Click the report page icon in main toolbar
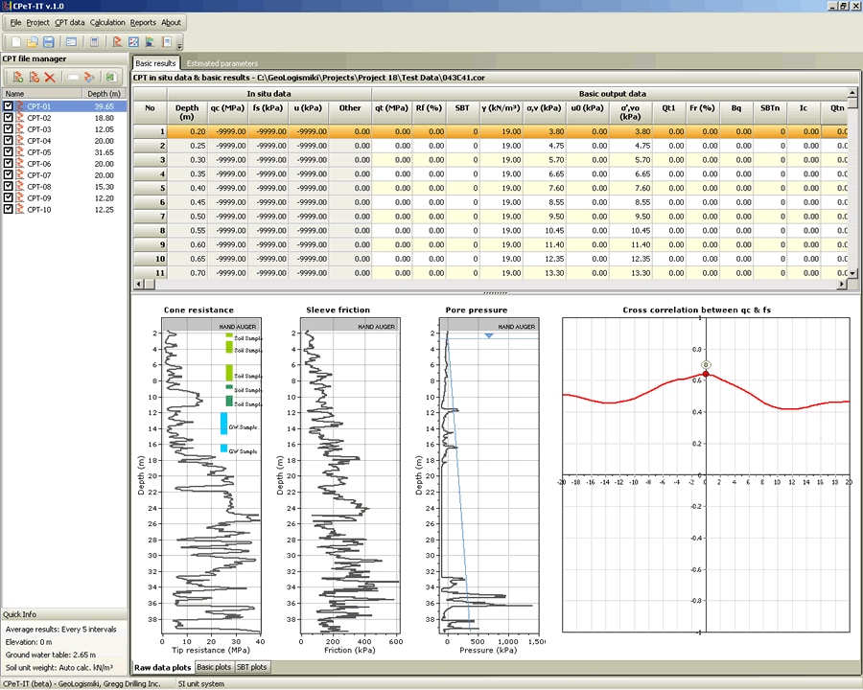The image size is (863, 690). pyautogui.click(x=166, y=42)
